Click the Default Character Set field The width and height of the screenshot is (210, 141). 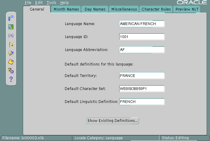[142, 89]
